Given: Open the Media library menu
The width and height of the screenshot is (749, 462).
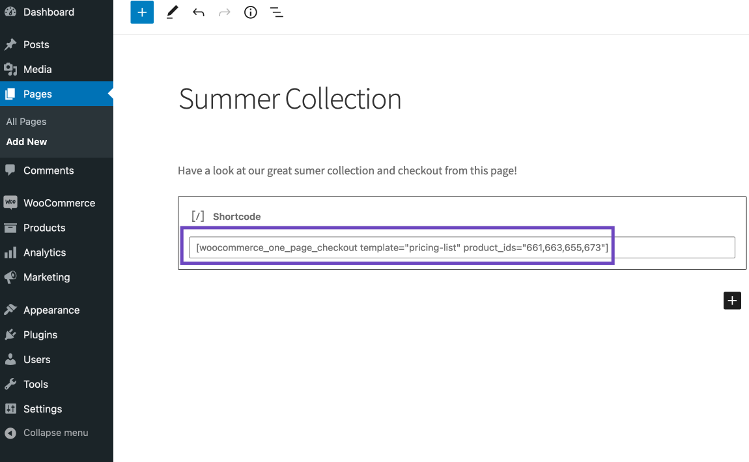Looking at the screenshot, I should (x=37, y=69).
